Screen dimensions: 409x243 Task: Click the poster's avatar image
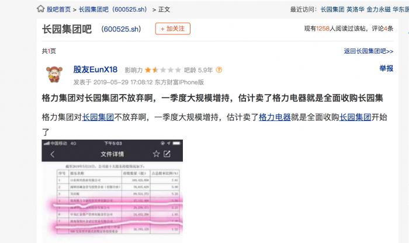(x=54, y=74)
